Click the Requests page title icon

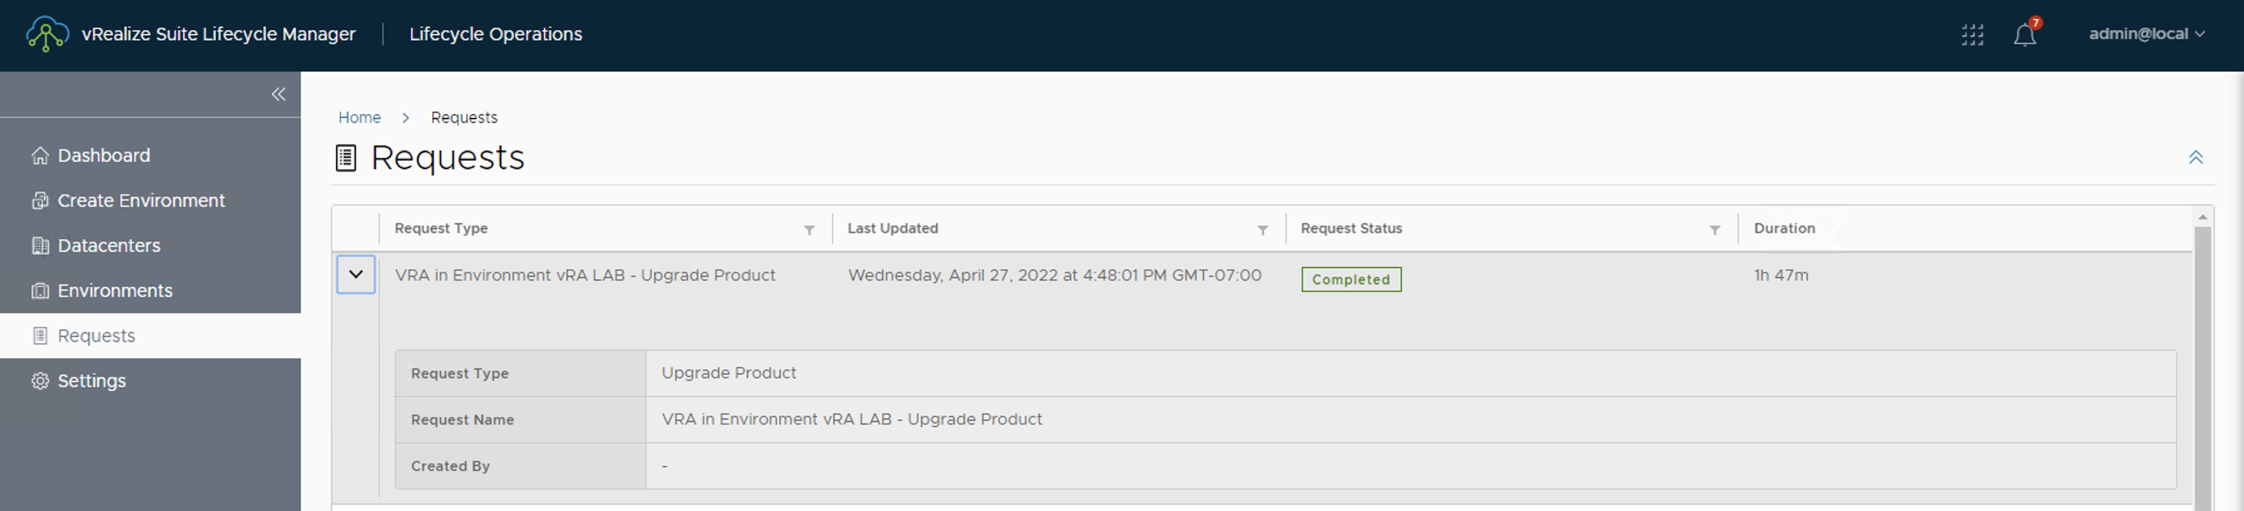click(346, 158)
